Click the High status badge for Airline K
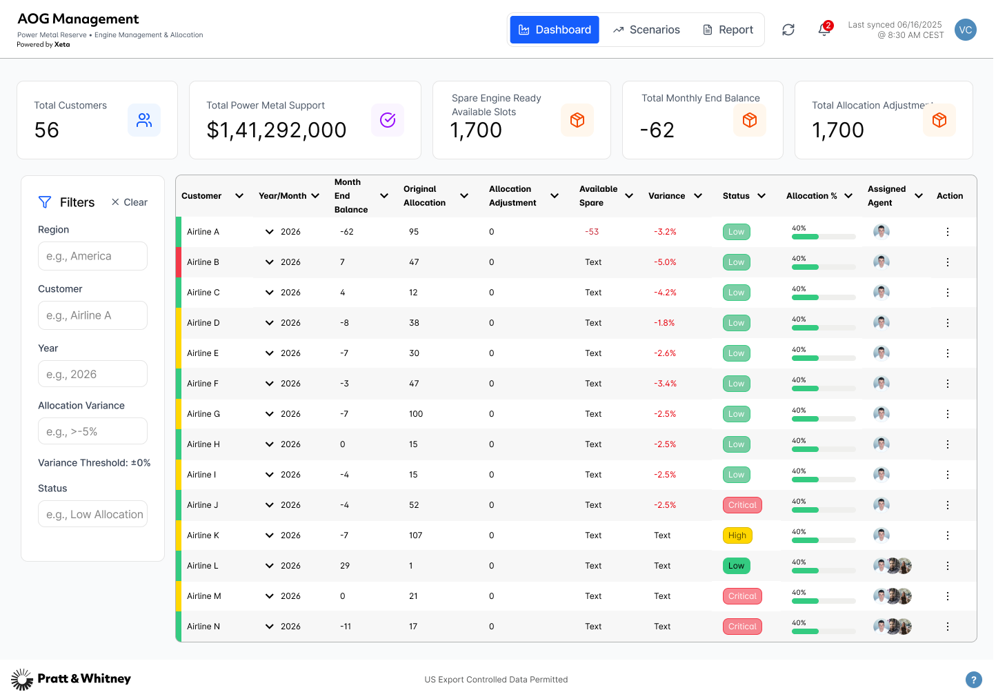This screenshot has width=996, height=699. (x=737, y=535)
